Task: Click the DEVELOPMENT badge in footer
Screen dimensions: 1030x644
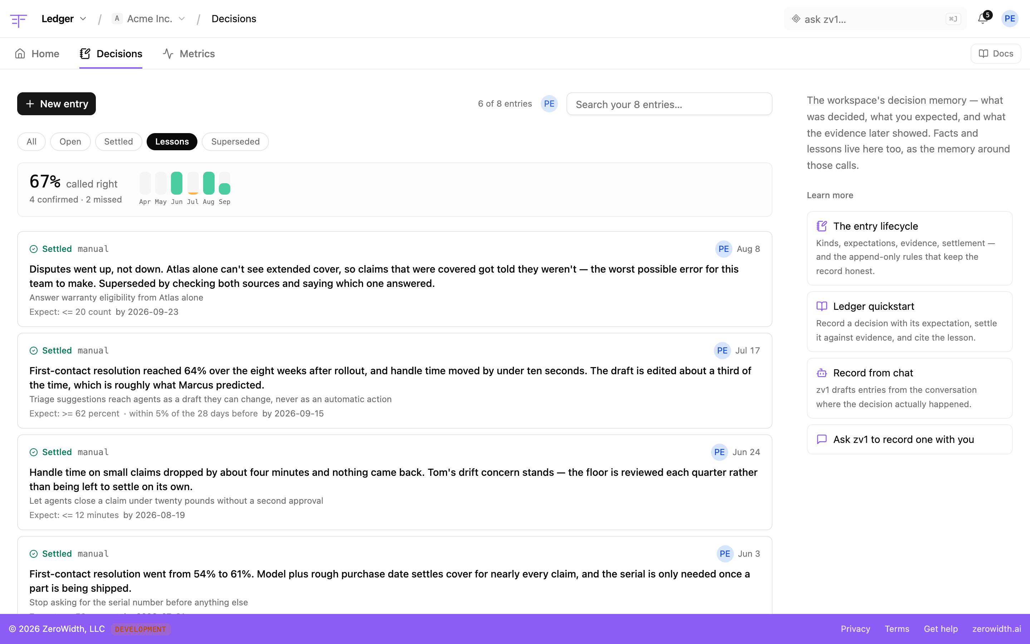Action: [x=141, y=630]
